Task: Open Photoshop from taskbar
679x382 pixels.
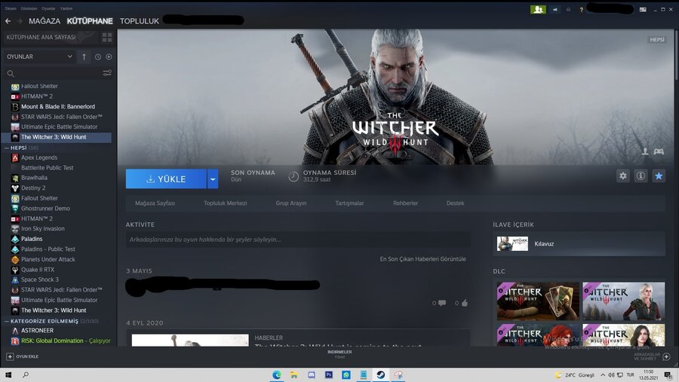Action: pos(329,374)
